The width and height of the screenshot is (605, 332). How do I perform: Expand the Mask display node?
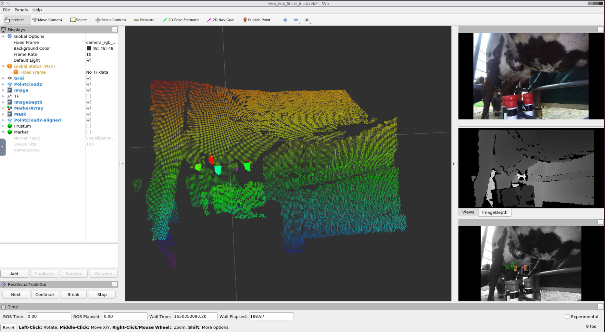(x=3, y=114)
